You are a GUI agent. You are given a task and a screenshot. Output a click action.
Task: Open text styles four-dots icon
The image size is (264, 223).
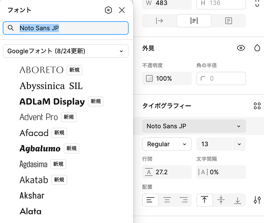pyautogui.click(x=257, y=106)
